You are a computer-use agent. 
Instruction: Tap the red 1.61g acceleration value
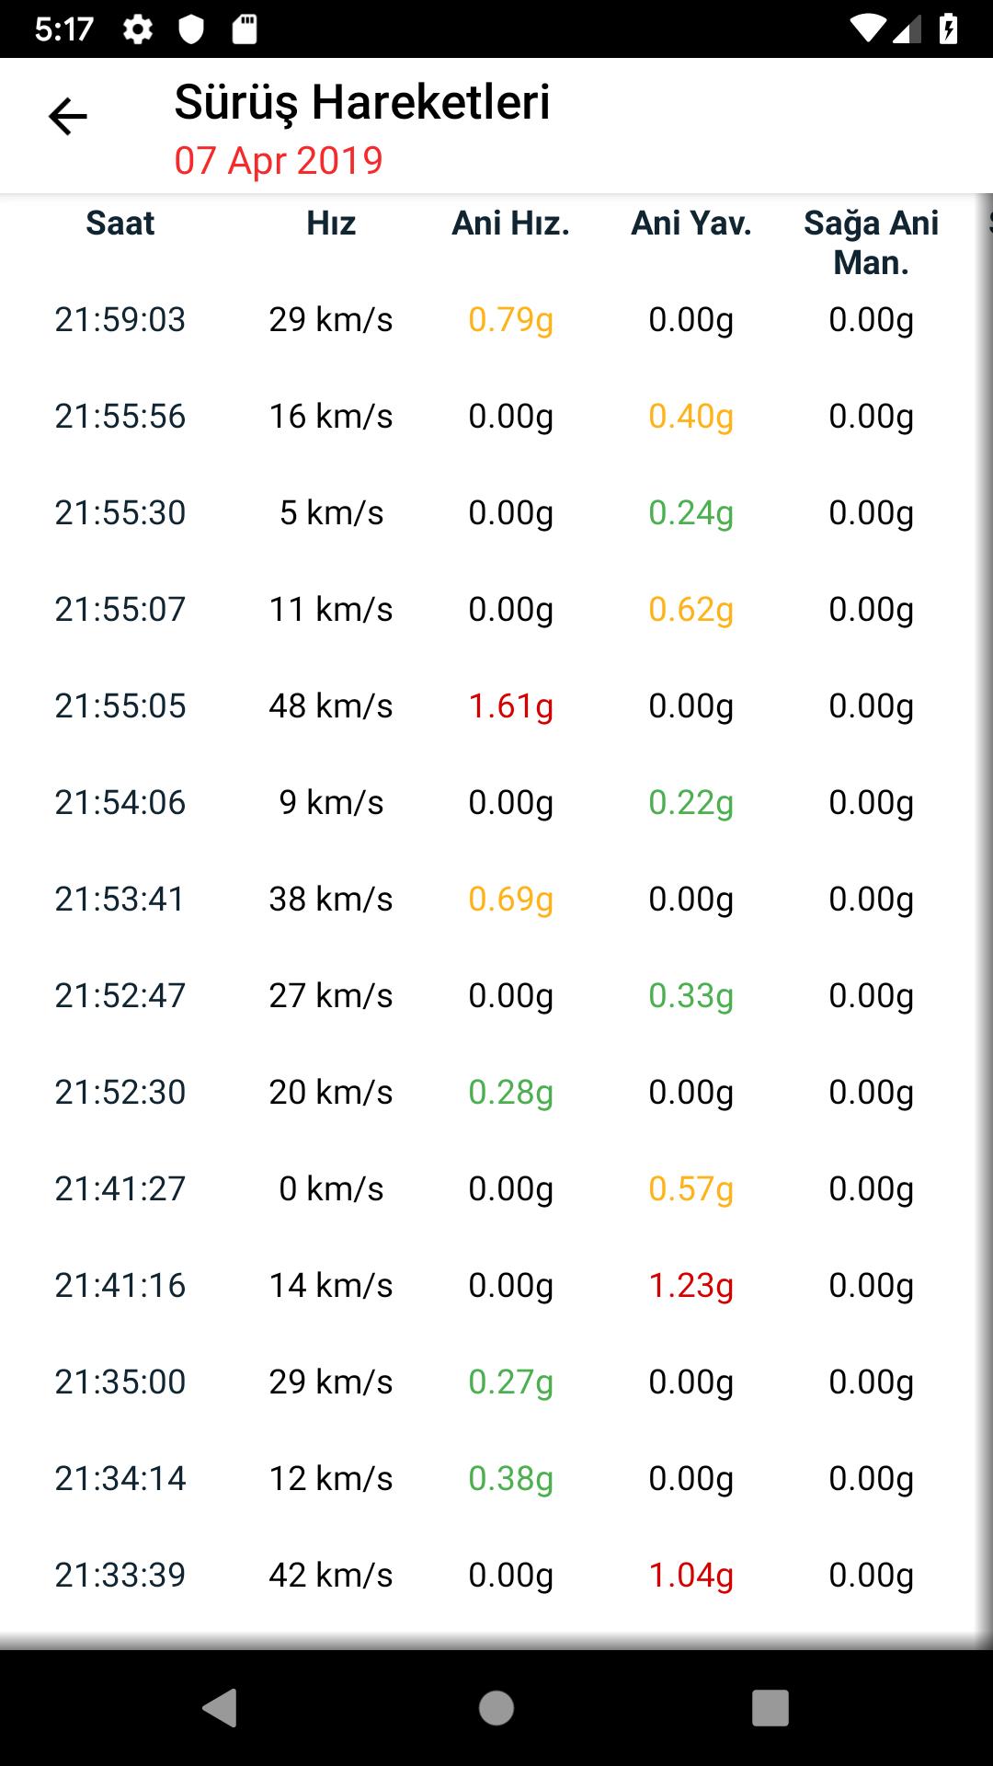(x=510, y=706)
